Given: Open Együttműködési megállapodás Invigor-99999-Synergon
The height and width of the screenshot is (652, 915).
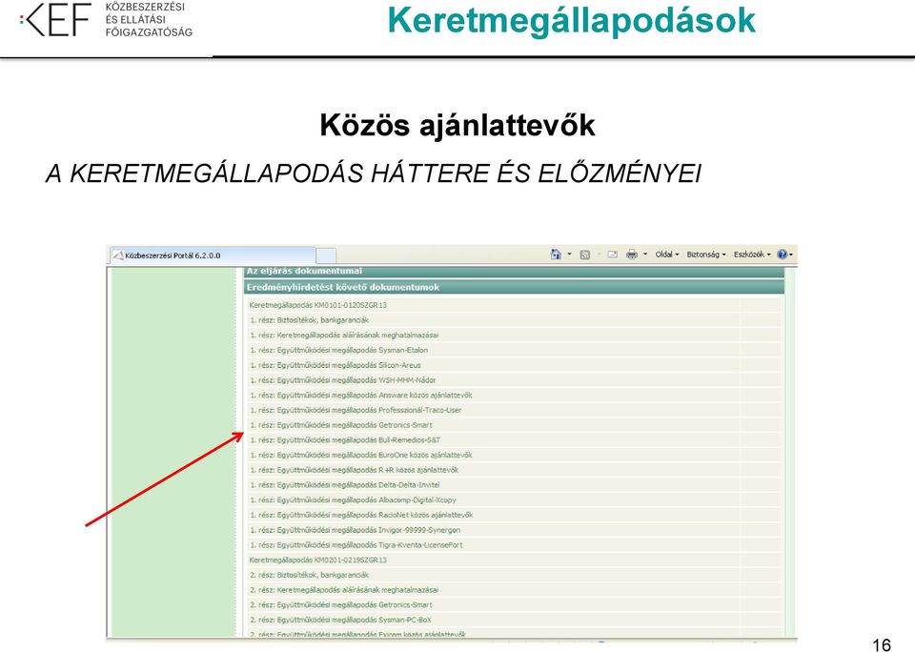Looking at the screenshot, I should click(355, 530).
